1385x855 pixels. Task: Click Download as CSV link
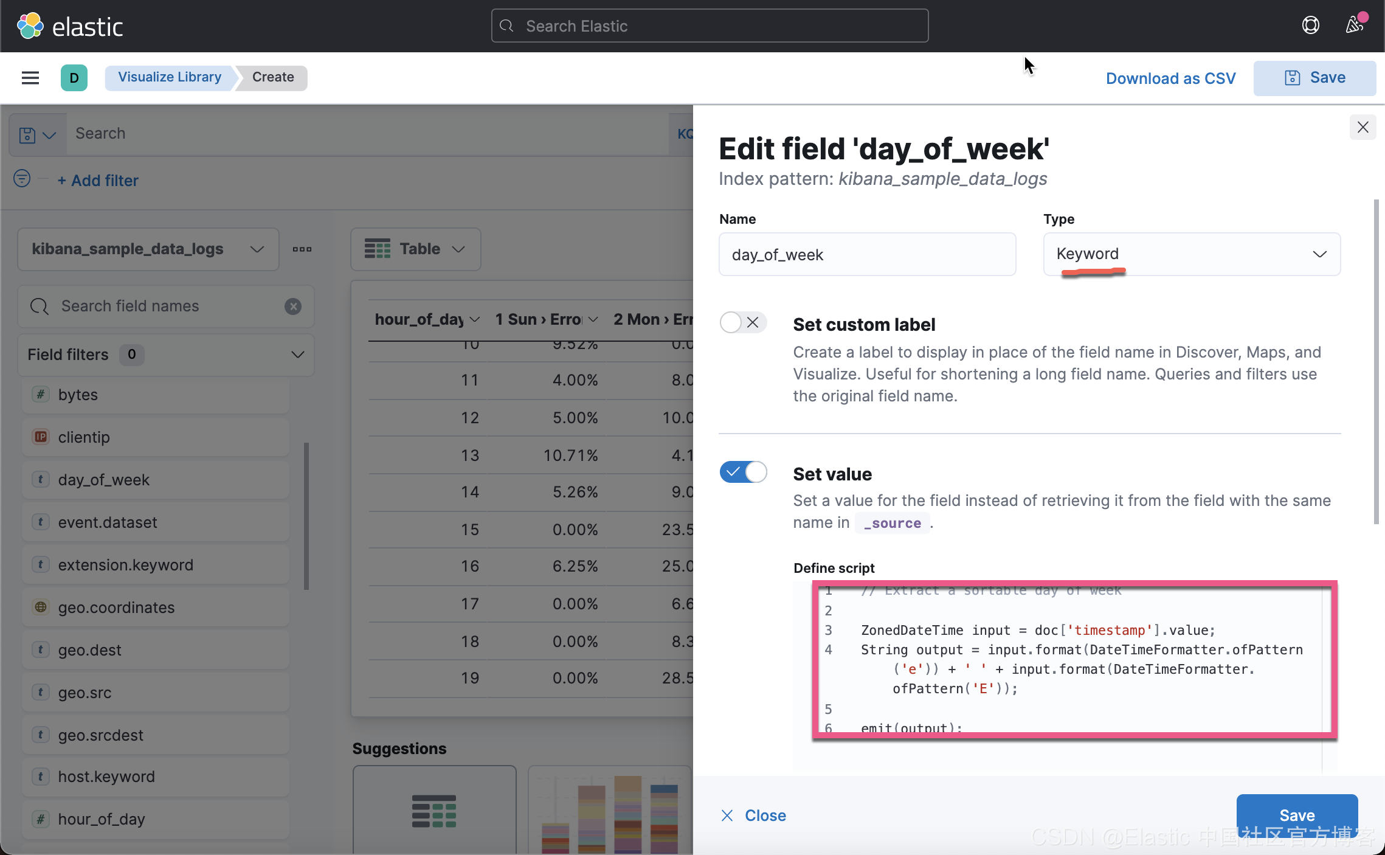(x=1170, y=78)
